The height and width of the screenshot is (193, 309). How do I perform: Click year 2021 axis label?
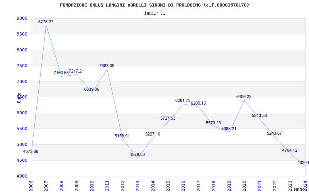[x=260, y=186]
